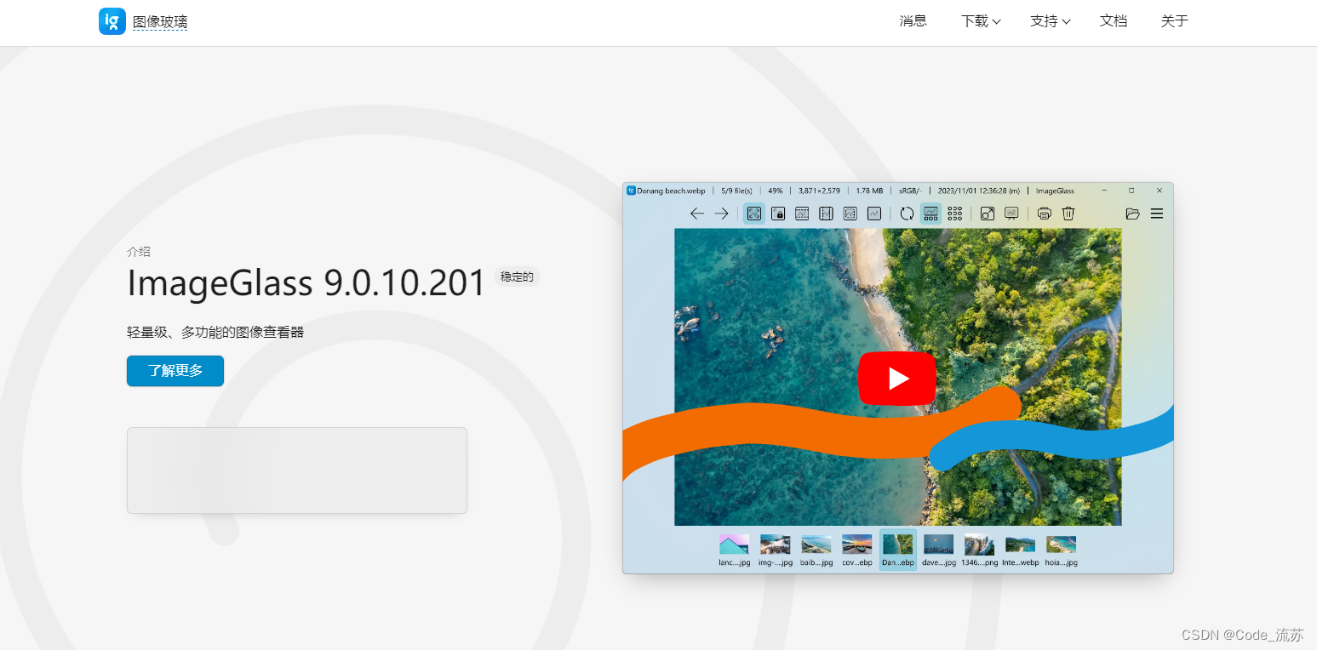The height and width of the screenshot is (650, 1317).
Task: Click the 轻量级、多功能的图像查看器 tagline text
Action: pyautogui.click(x=215, y=332)
